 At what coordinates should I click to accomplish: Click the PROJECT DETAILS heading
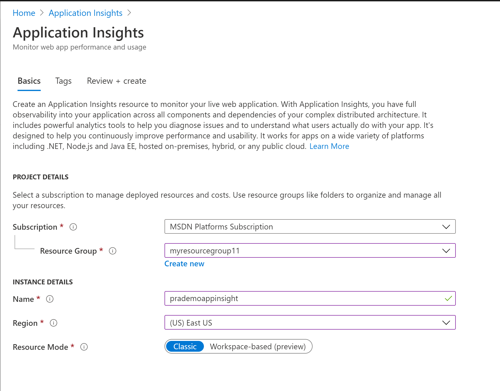(x=40, y=177)
